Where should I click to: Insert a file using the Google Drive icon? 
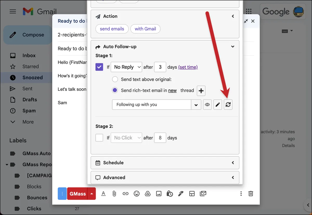pos(147,193)
